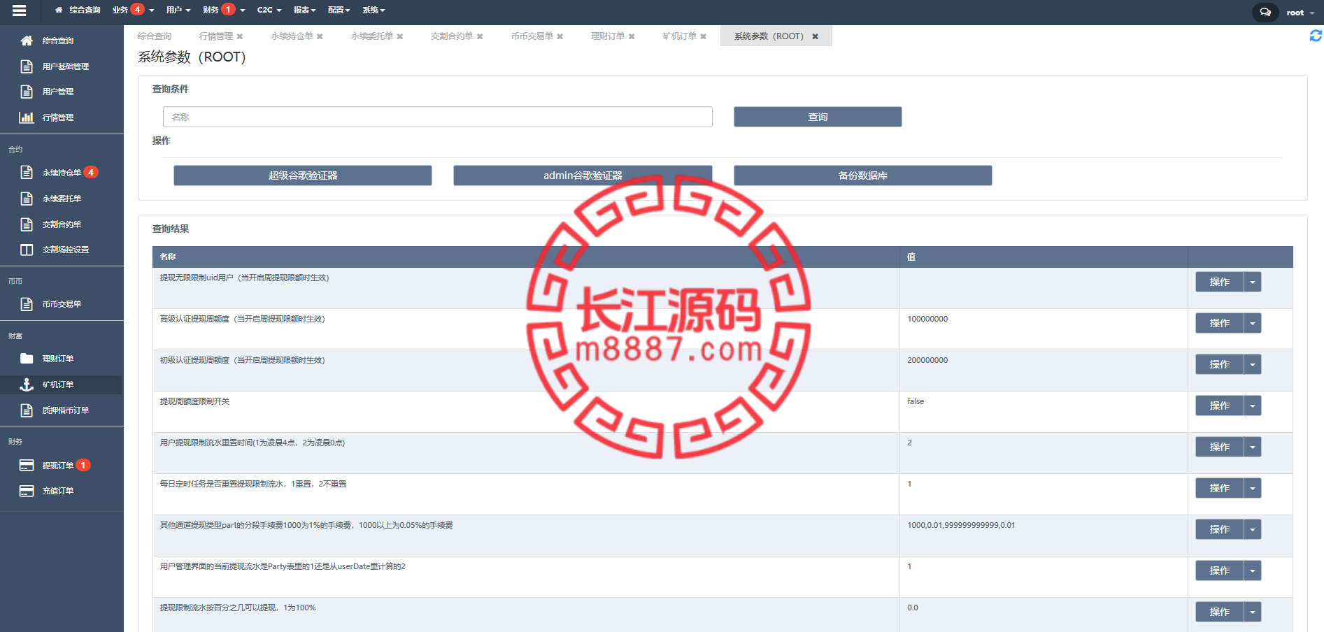Close the 永续委托单 tab
The image size is (1324, 632).
click(400, 36)
